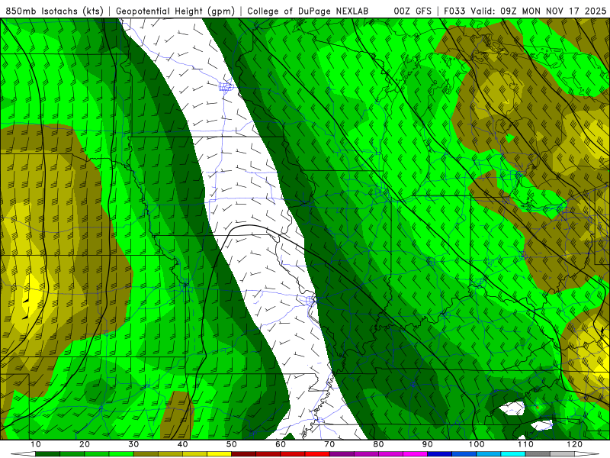Select the darkest green swatch on the color bar
The height and width of the screenshot is (458, 610).
click(47, 454)
